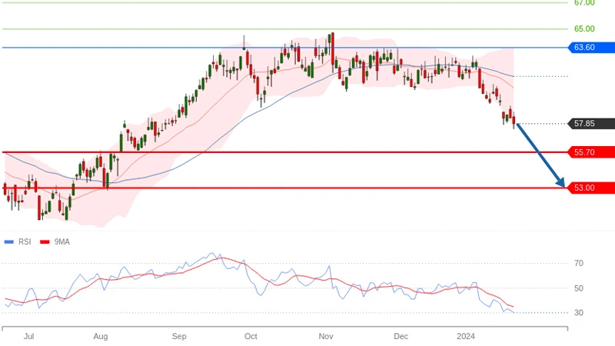Click the blue RSI legend marker

[9, 241]
